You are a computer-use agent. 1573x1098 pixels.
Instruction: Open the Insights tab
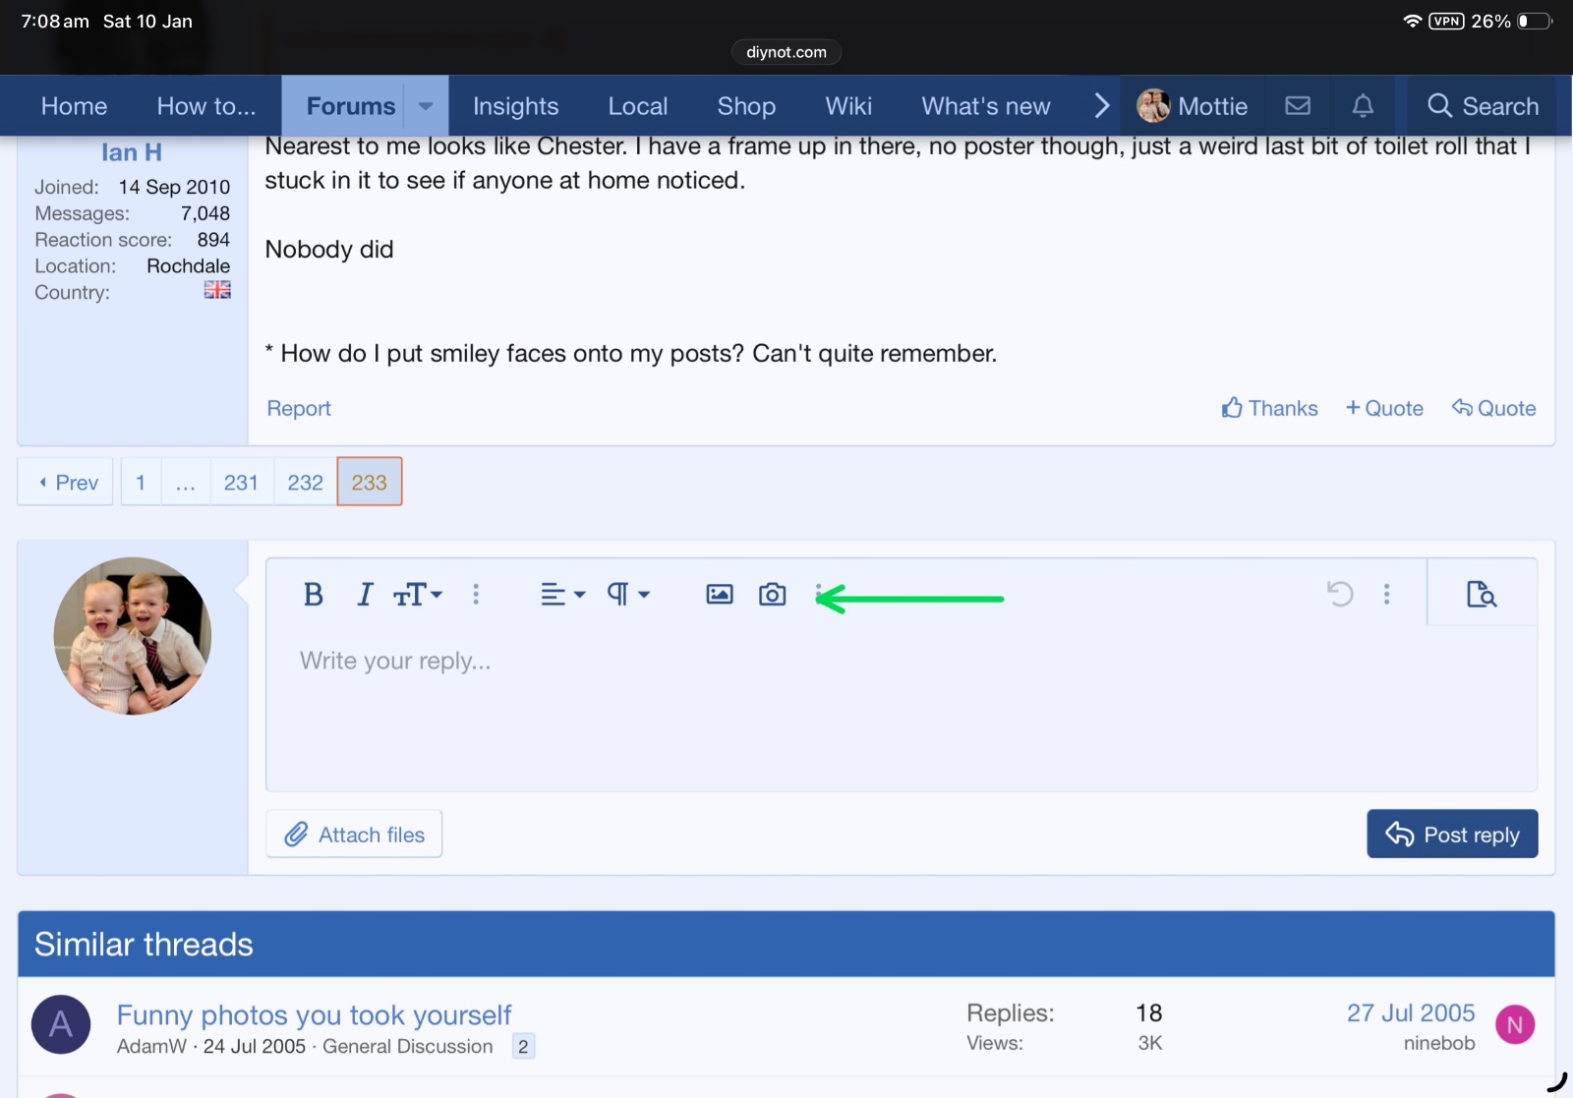[x=515, y=106]
